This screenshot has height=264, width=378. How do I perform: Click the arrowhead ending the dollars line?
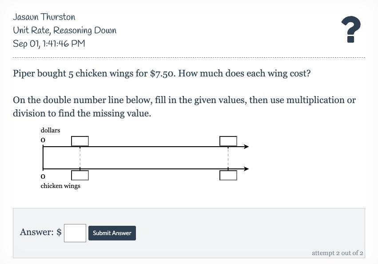[x=246, y=147]
